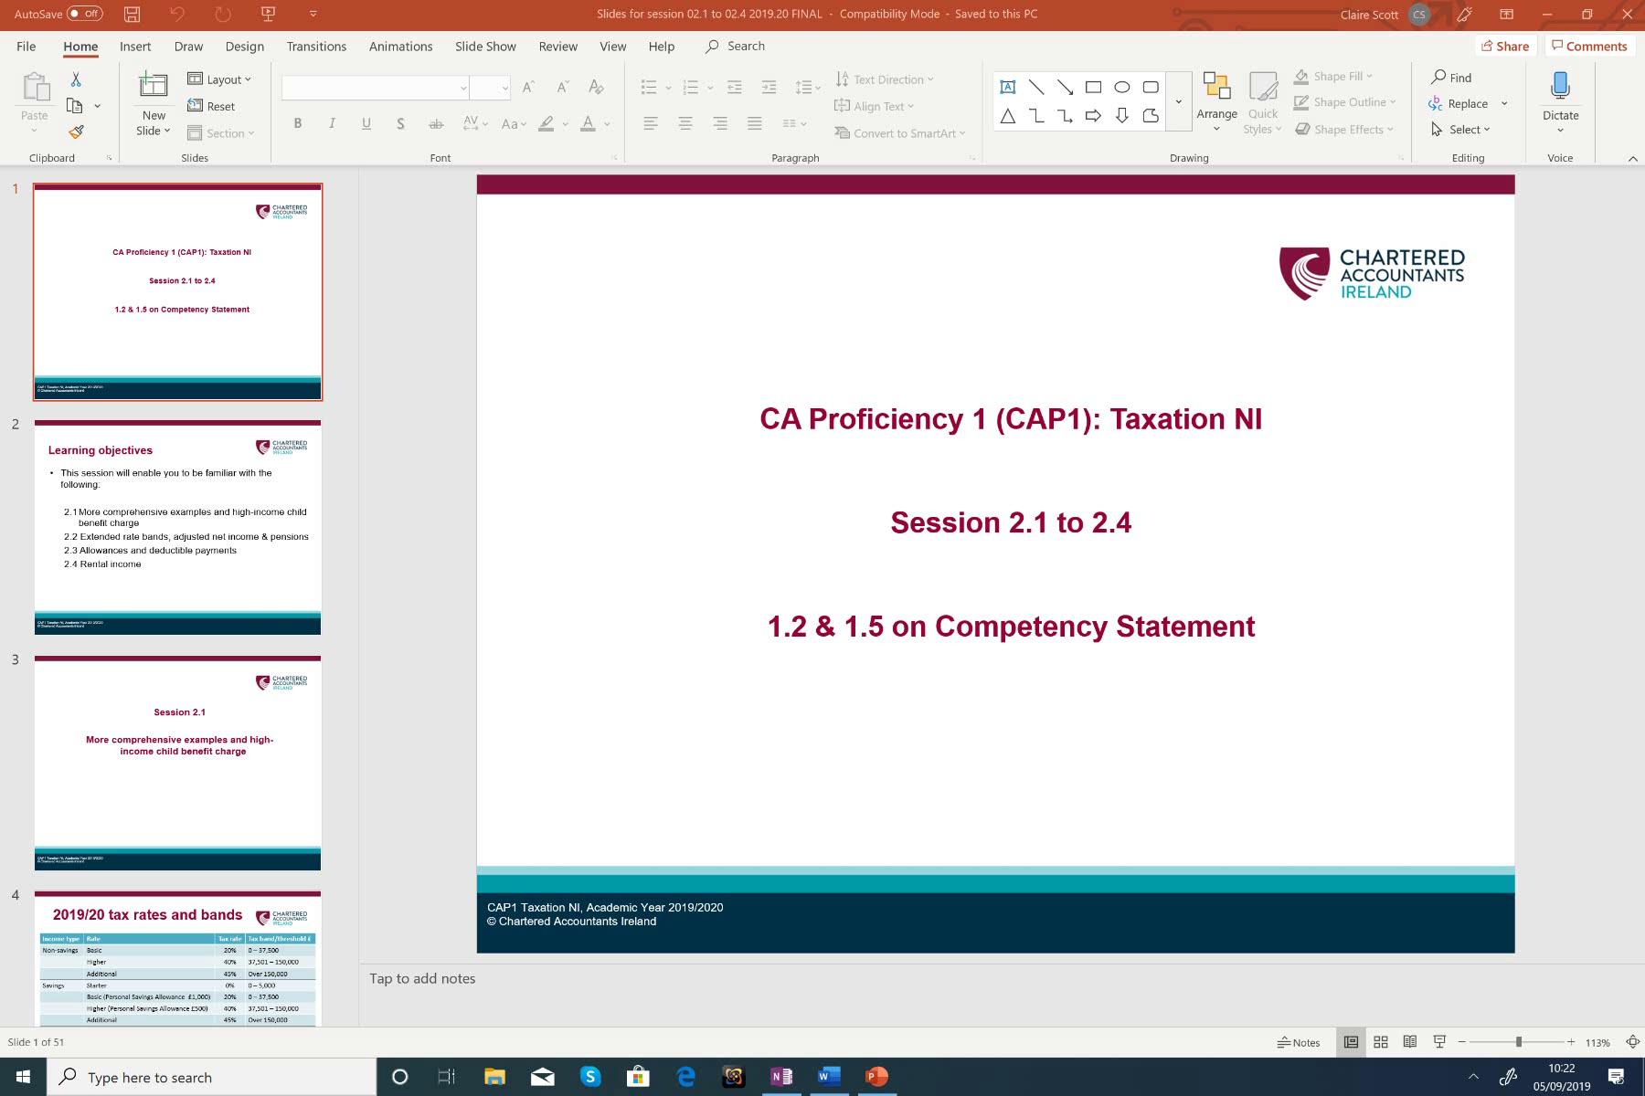Open Slide Sorter view in status bar
The image size is (1645, 1096).
click(x=1381, y=1042)
